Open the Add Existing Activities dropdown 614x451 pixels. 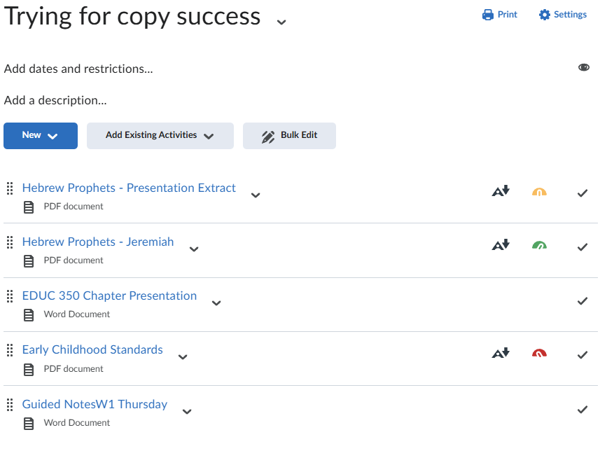(160, 136)
